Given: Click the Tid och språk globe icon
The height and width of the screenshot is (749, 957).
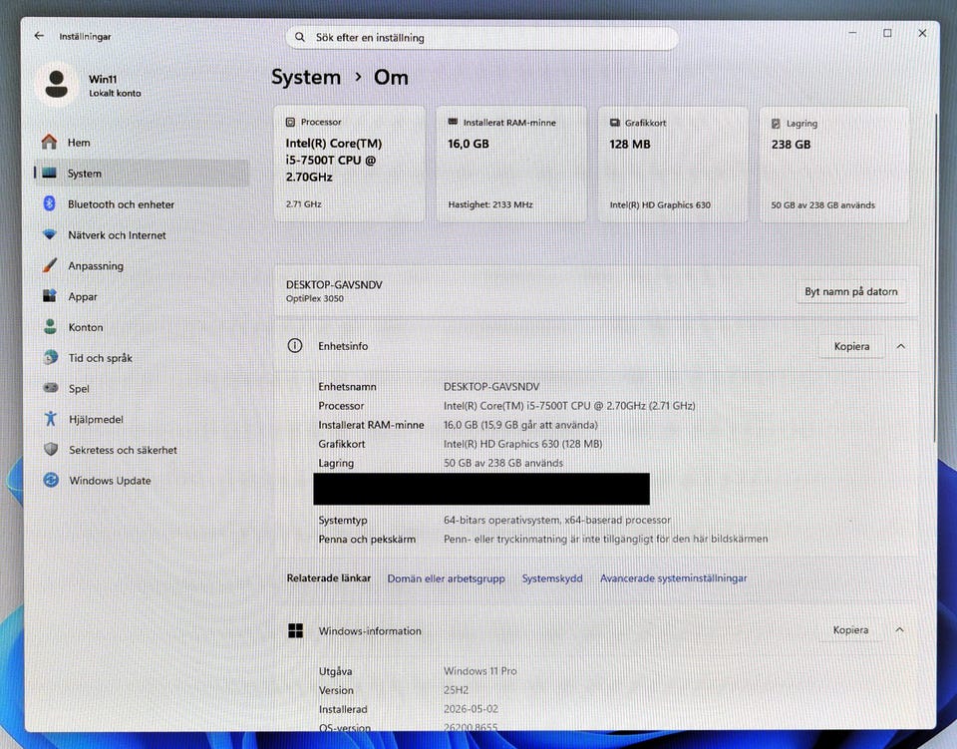Looking at the screenshot, I should [51, 357].
